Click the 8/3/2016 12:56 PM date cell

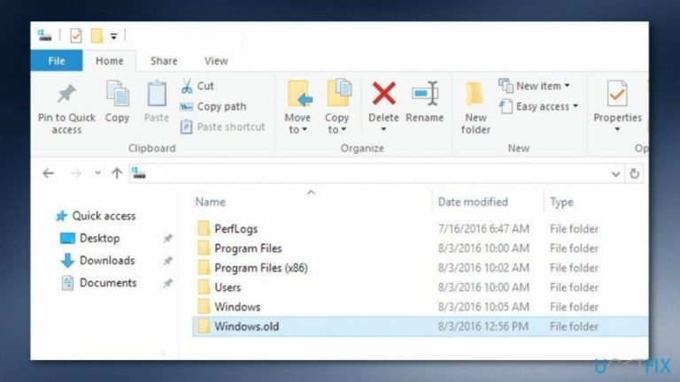[x=483, y=326]
